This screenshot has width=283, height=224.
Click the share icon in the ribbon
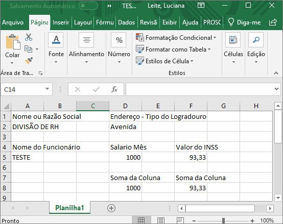(x=273, y=22)
